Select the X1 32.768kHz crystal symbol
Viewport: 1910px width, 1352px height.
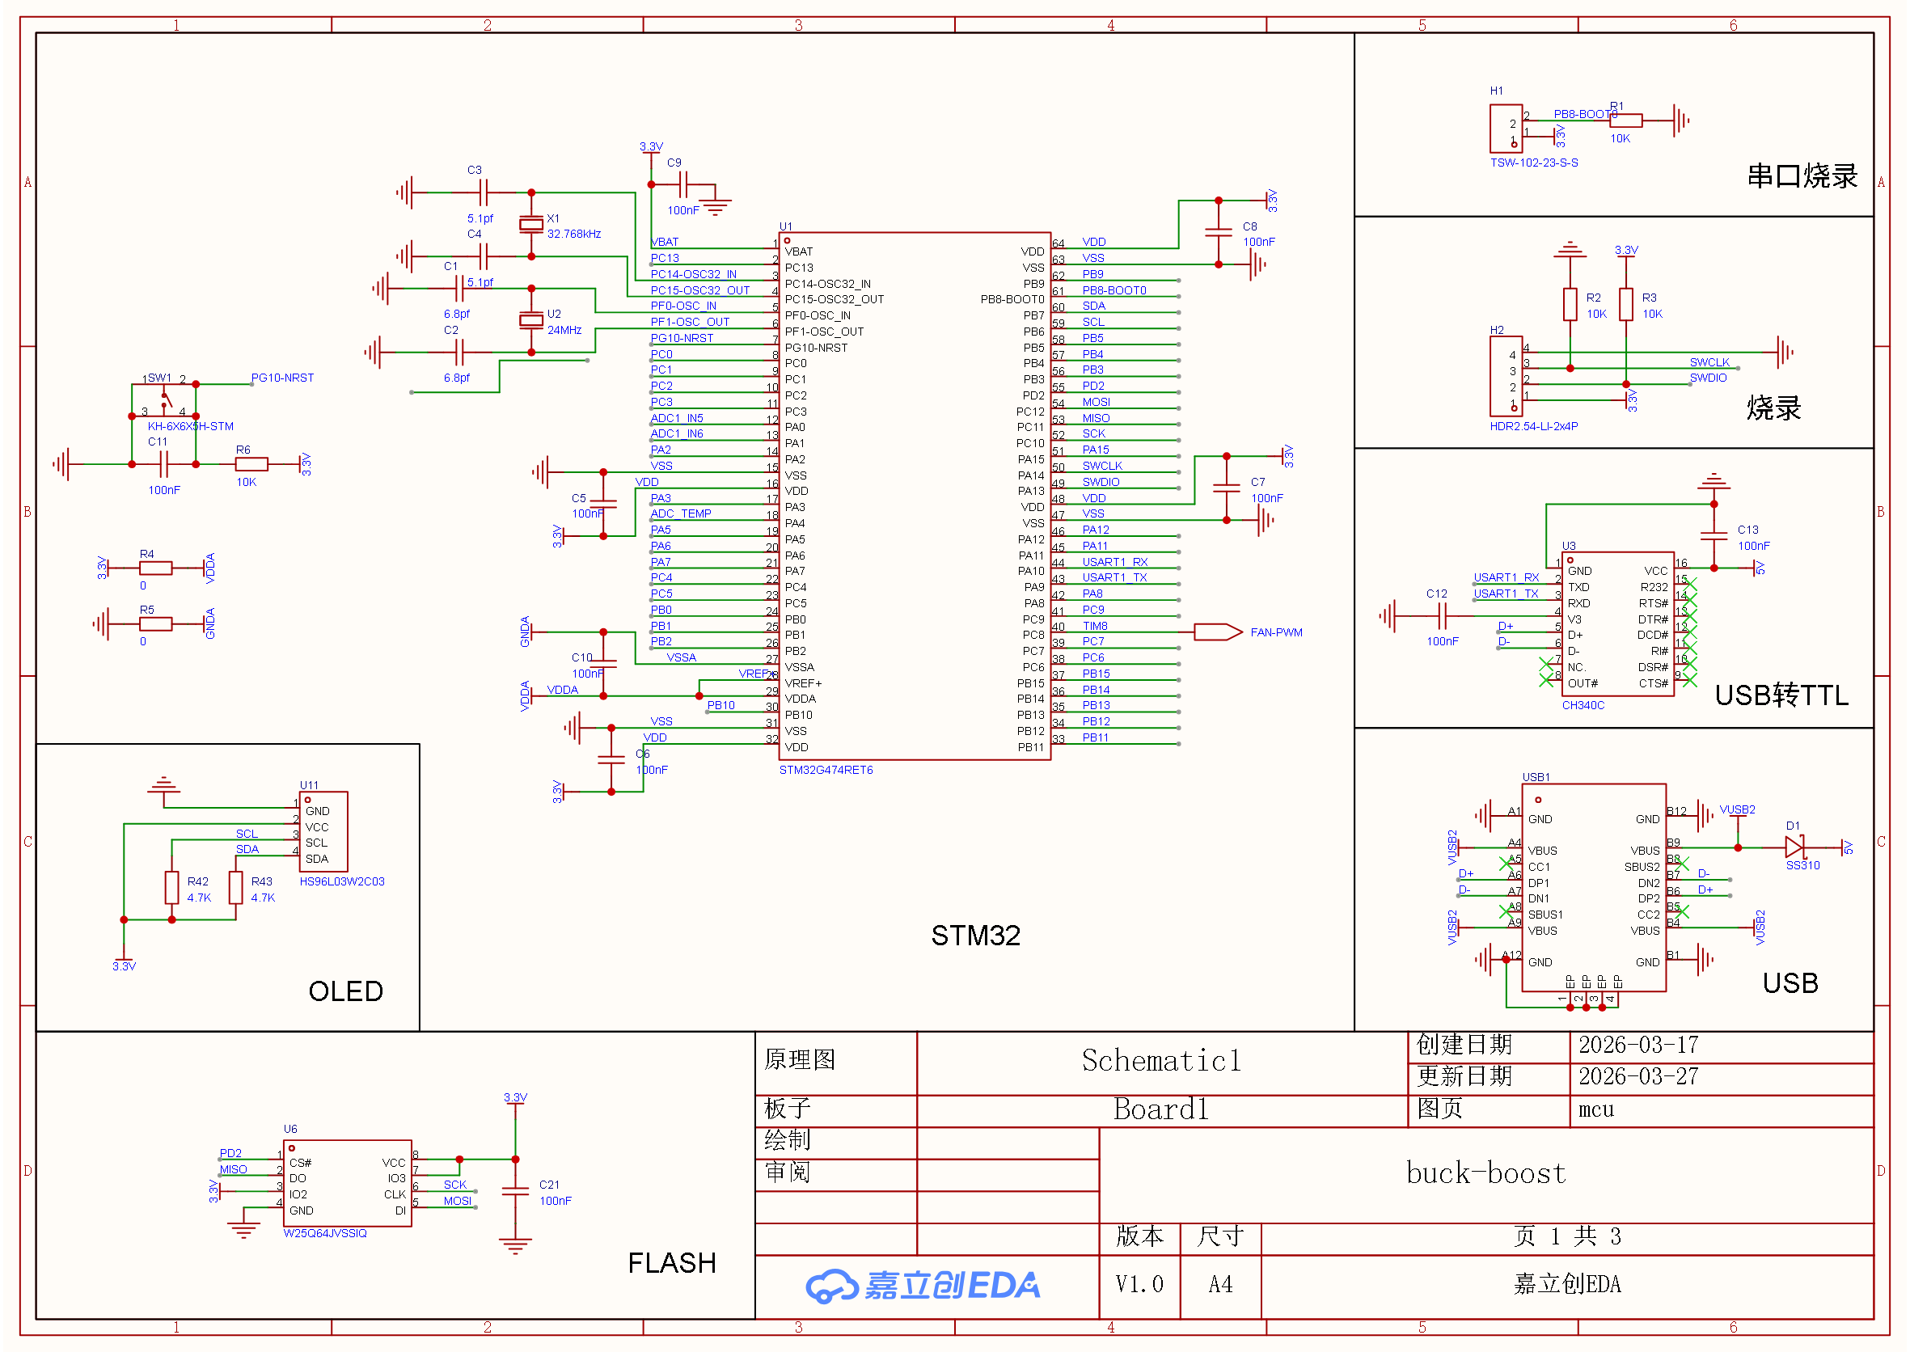[531, 224]
